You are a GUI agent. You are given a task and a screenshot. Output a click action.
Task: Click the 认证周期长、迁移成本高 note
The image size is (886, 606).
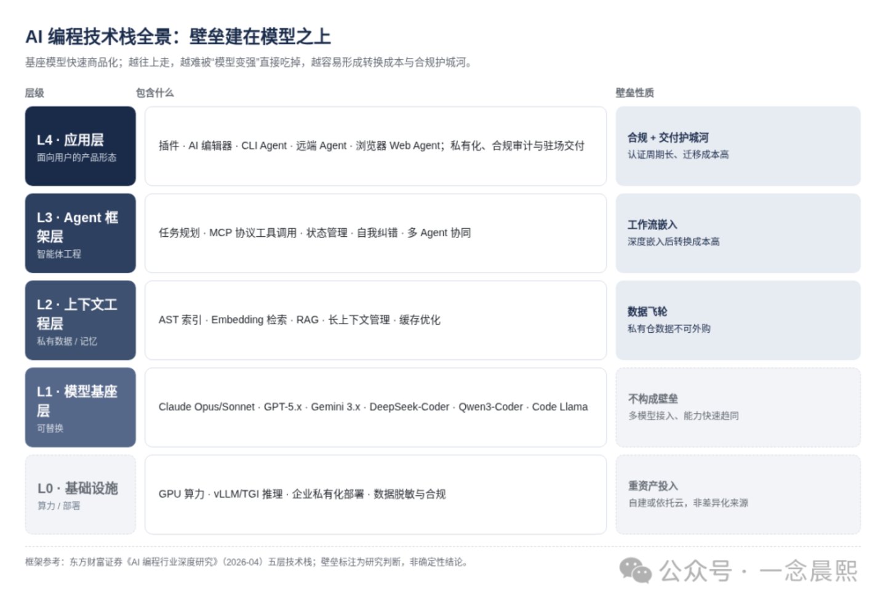pyautogui.click(x=678, y=154)
